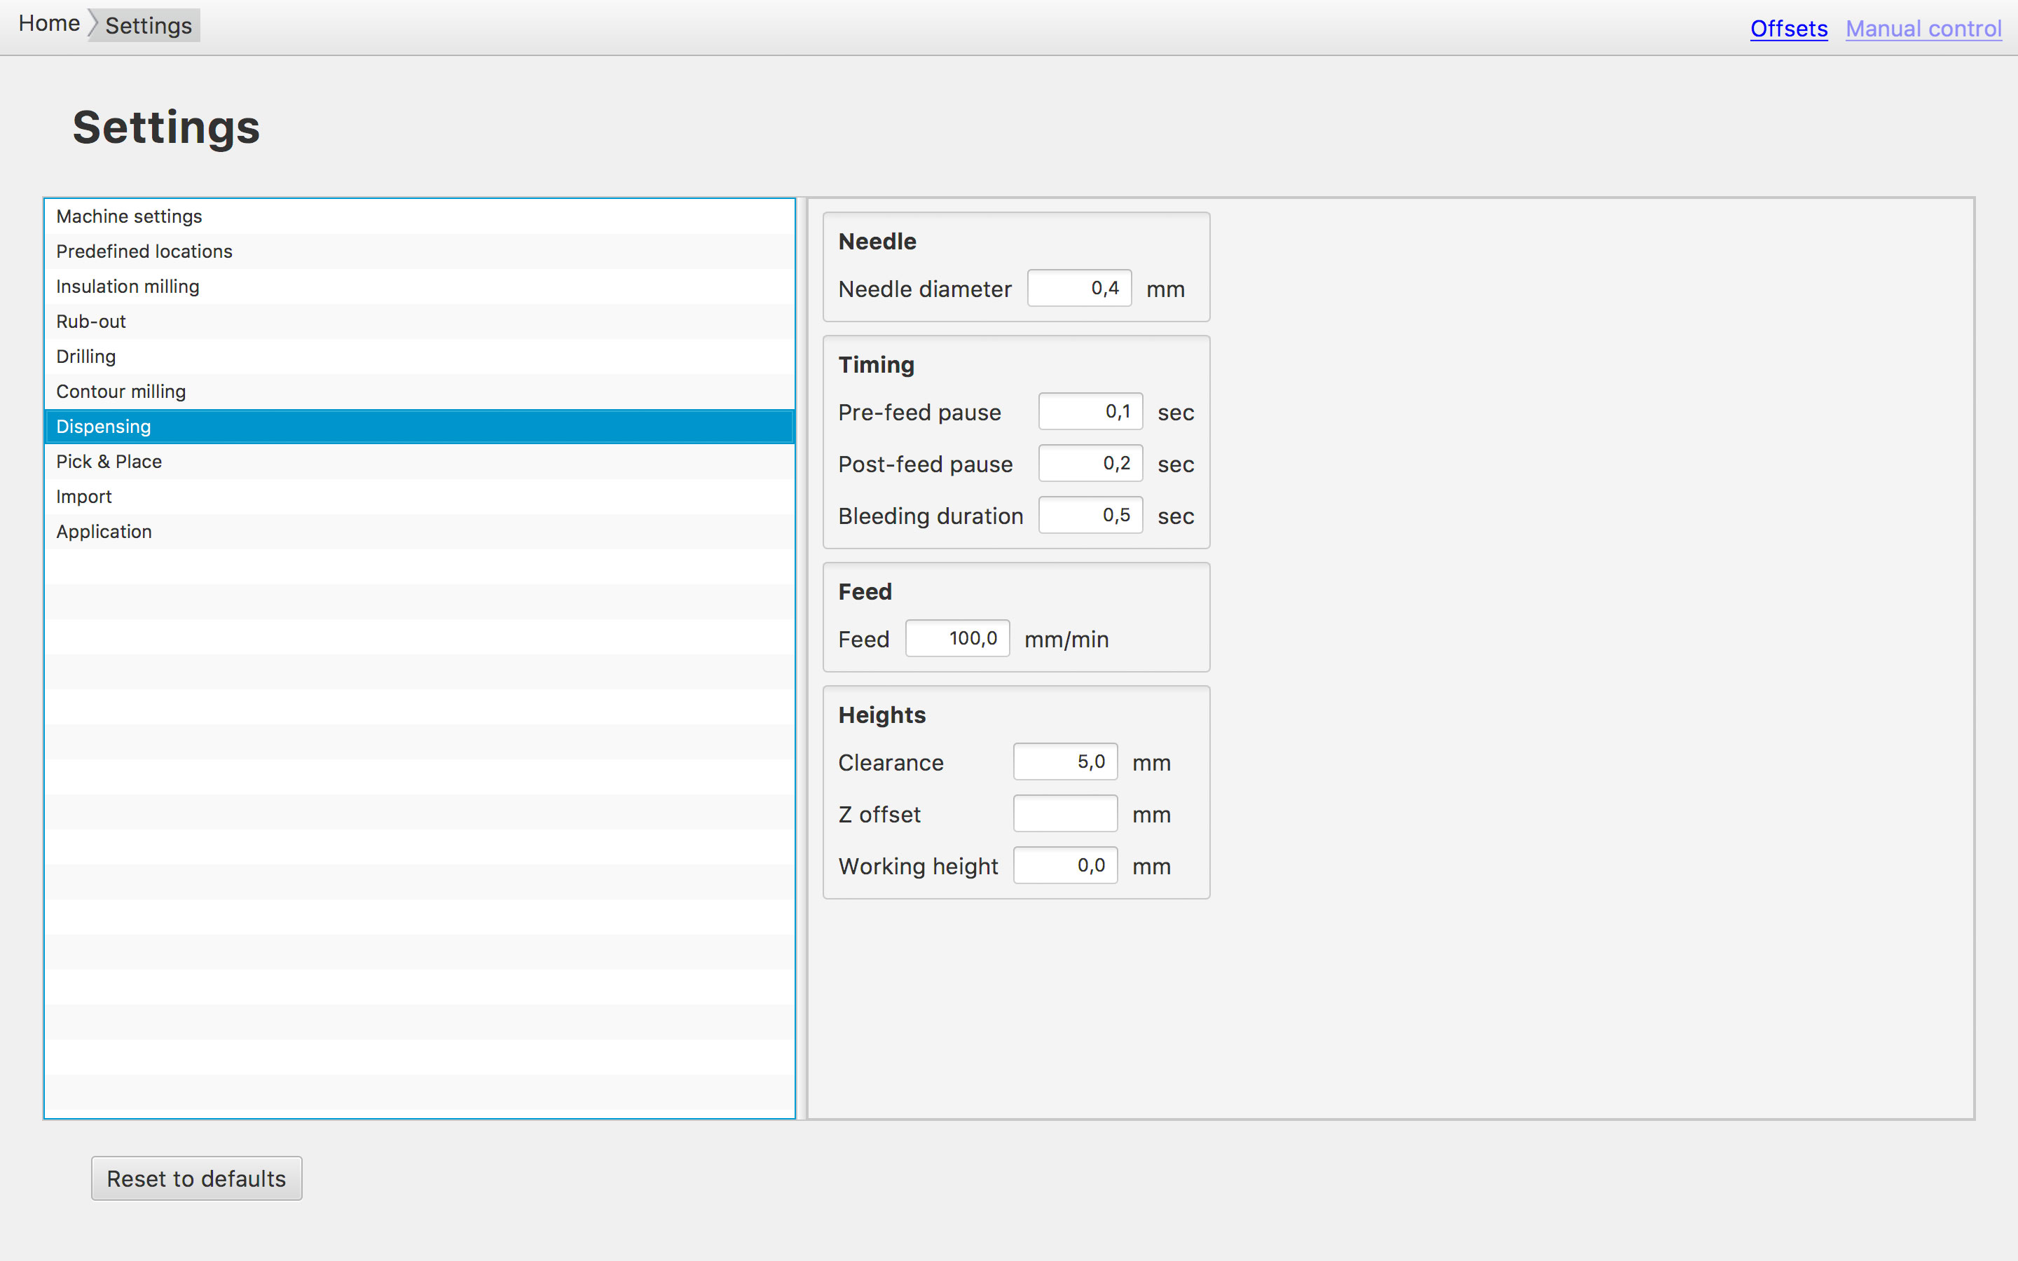The height and width of the screenshot is (1261, 2018).
Task: Click the Needle diameter label
Action: (925, 289)
